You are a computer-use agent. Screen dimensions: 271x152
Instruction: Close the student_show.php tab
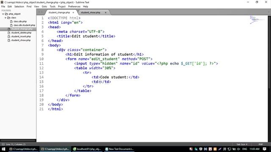tap(105, 13)
